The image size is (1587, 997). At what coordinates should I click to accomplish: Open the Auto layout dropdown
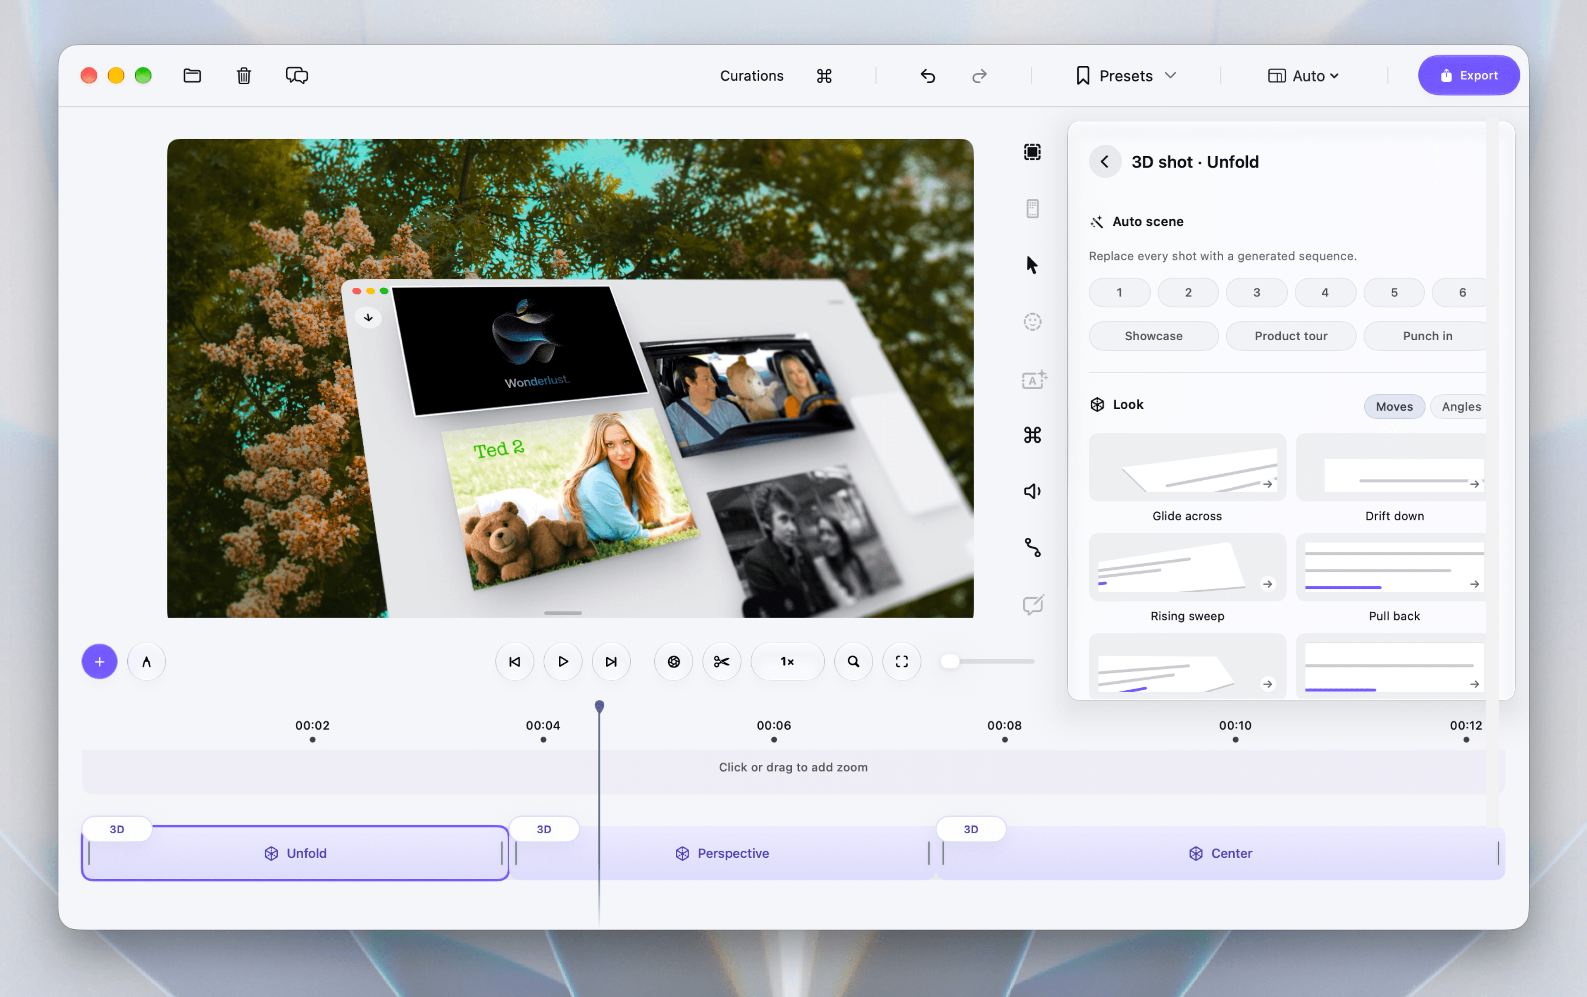[x=1303, y=76]
